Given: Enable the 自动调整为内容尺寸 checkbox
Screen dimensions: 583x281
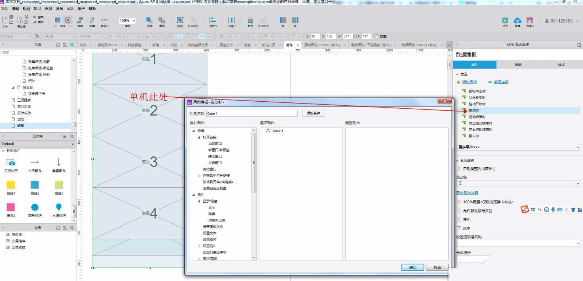Looking at the screenshot, I should [459, 169].
